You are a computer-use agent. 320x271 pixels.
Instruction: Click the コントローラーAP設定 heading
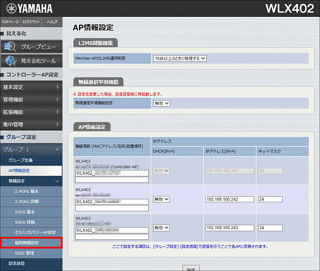[32, 75]
